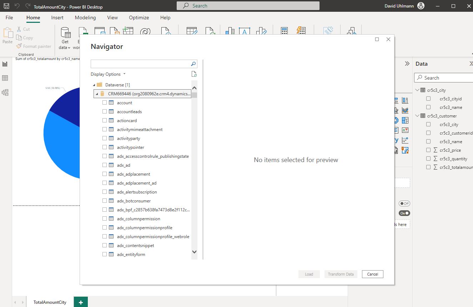Select the View ribbon tab

pos(112,17)
